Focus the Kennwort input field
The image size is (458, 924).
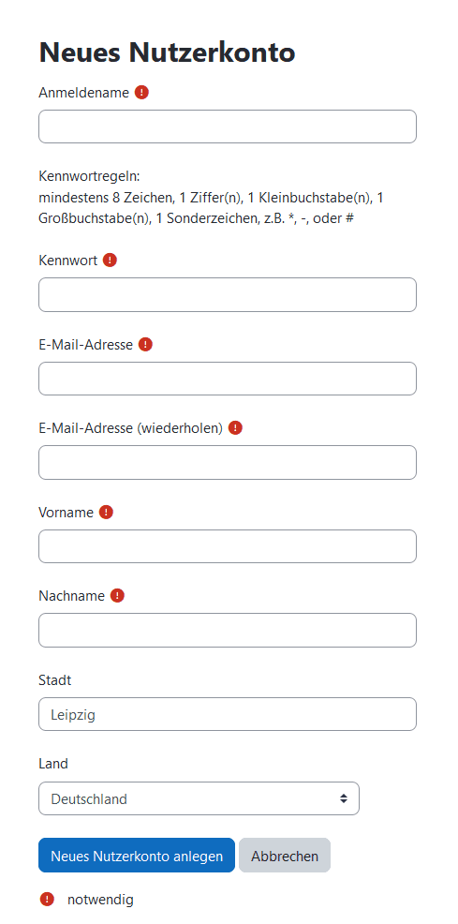click(x=228, y=294)
